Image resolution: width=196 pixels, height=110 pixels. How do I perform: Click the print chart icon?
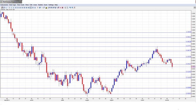65,8
